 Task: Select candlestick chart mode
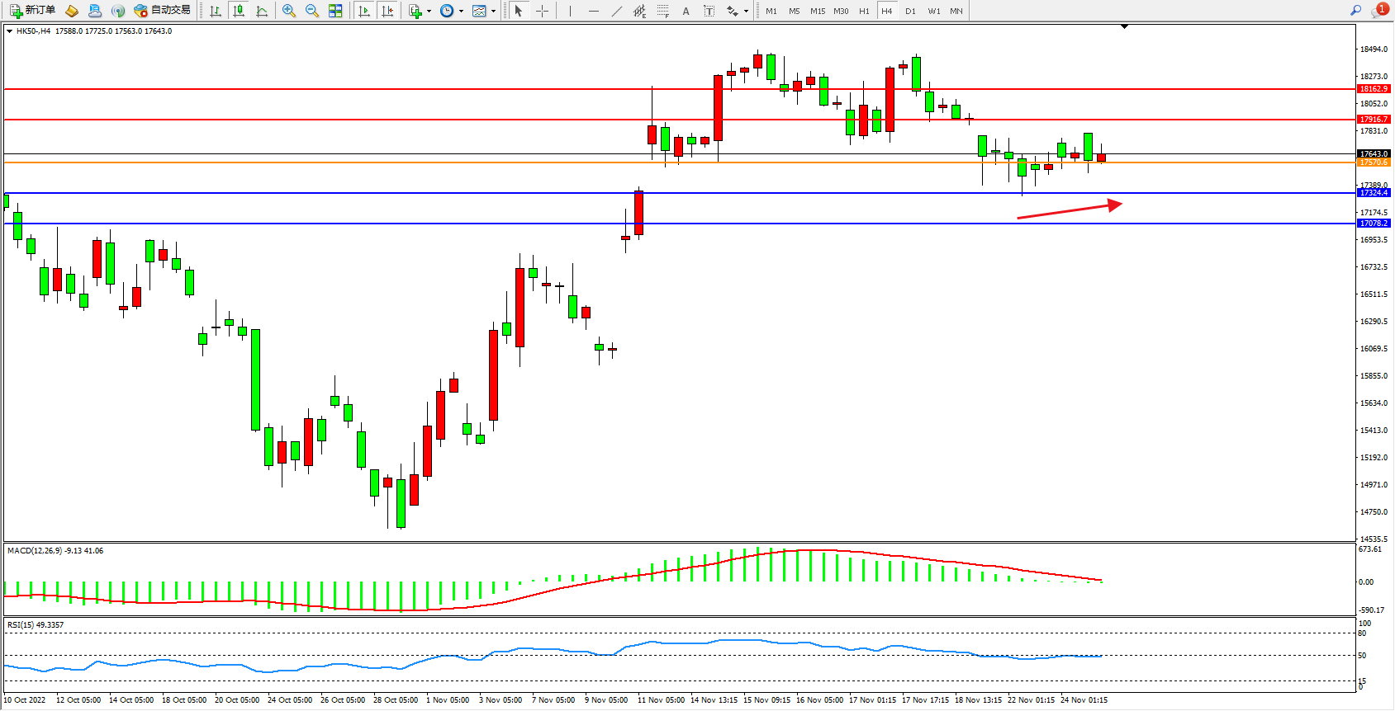239,11
